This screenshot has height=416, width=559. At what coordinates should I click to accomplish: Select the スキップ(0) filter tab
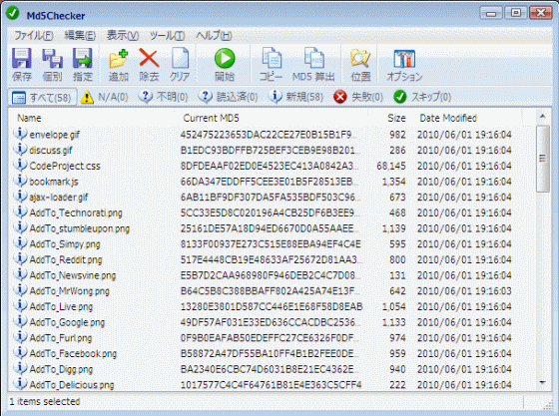[422, 97]
